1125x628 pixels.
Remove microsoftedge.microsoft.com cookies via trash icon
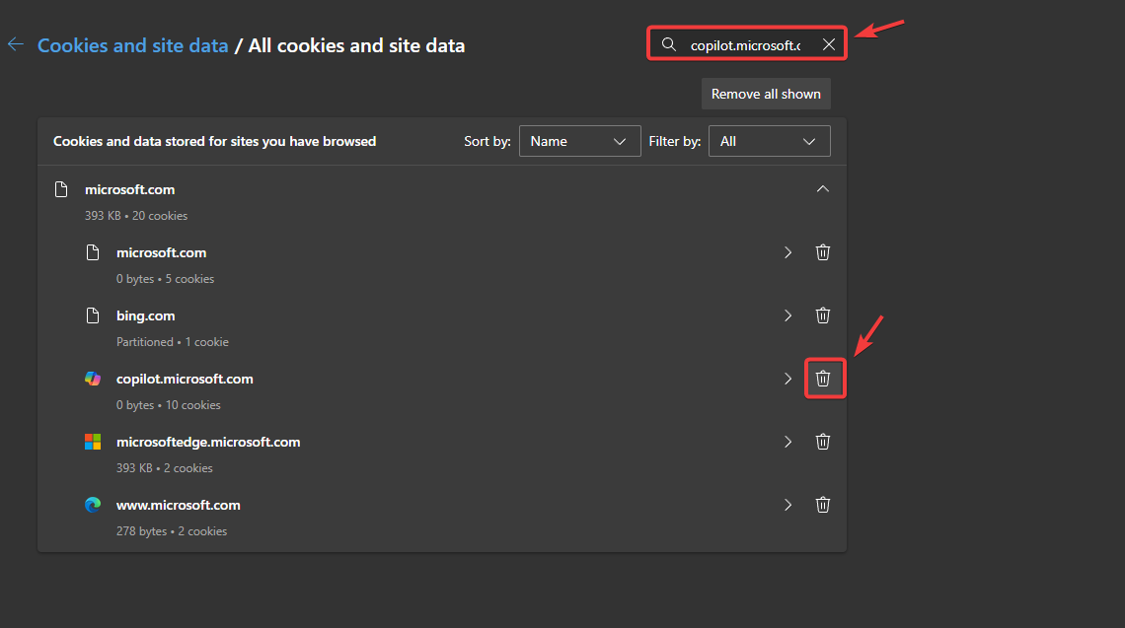tap(823, 442)
